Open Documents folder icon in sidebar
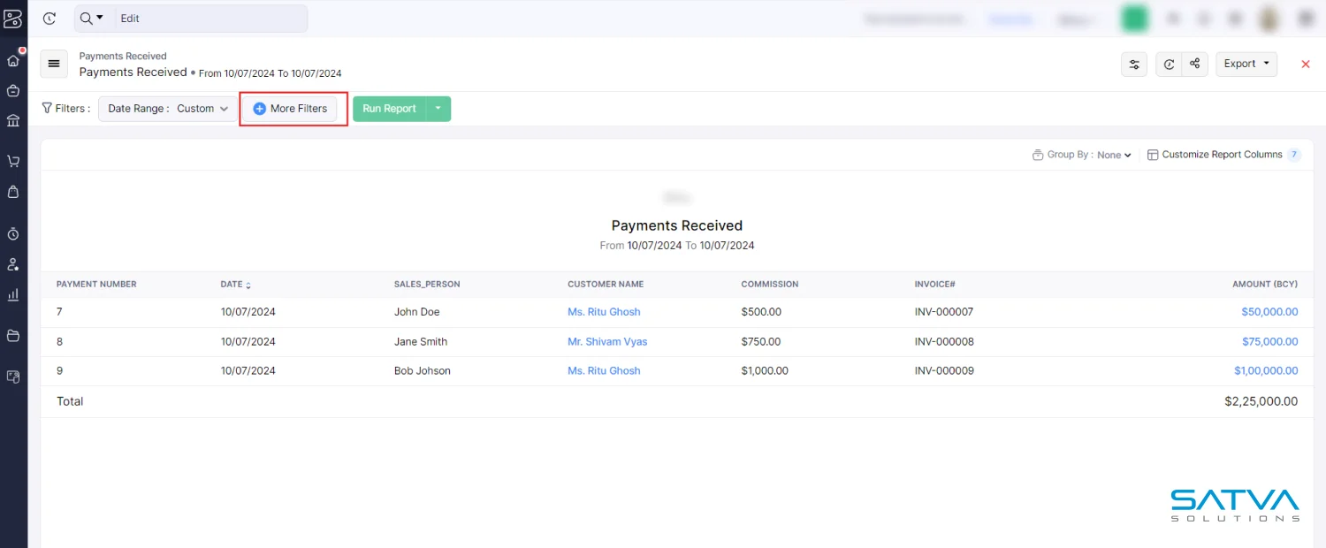Image resolution: width=1326 pixels, height=548 pixels. coord(13,335)
